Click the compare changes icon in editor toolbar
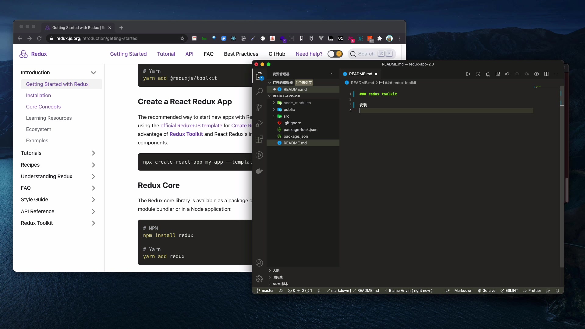 click(x=488, y=74)
